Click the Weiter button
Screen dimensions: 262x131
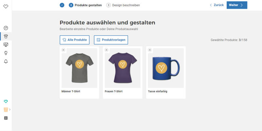[x=237, y=5]
